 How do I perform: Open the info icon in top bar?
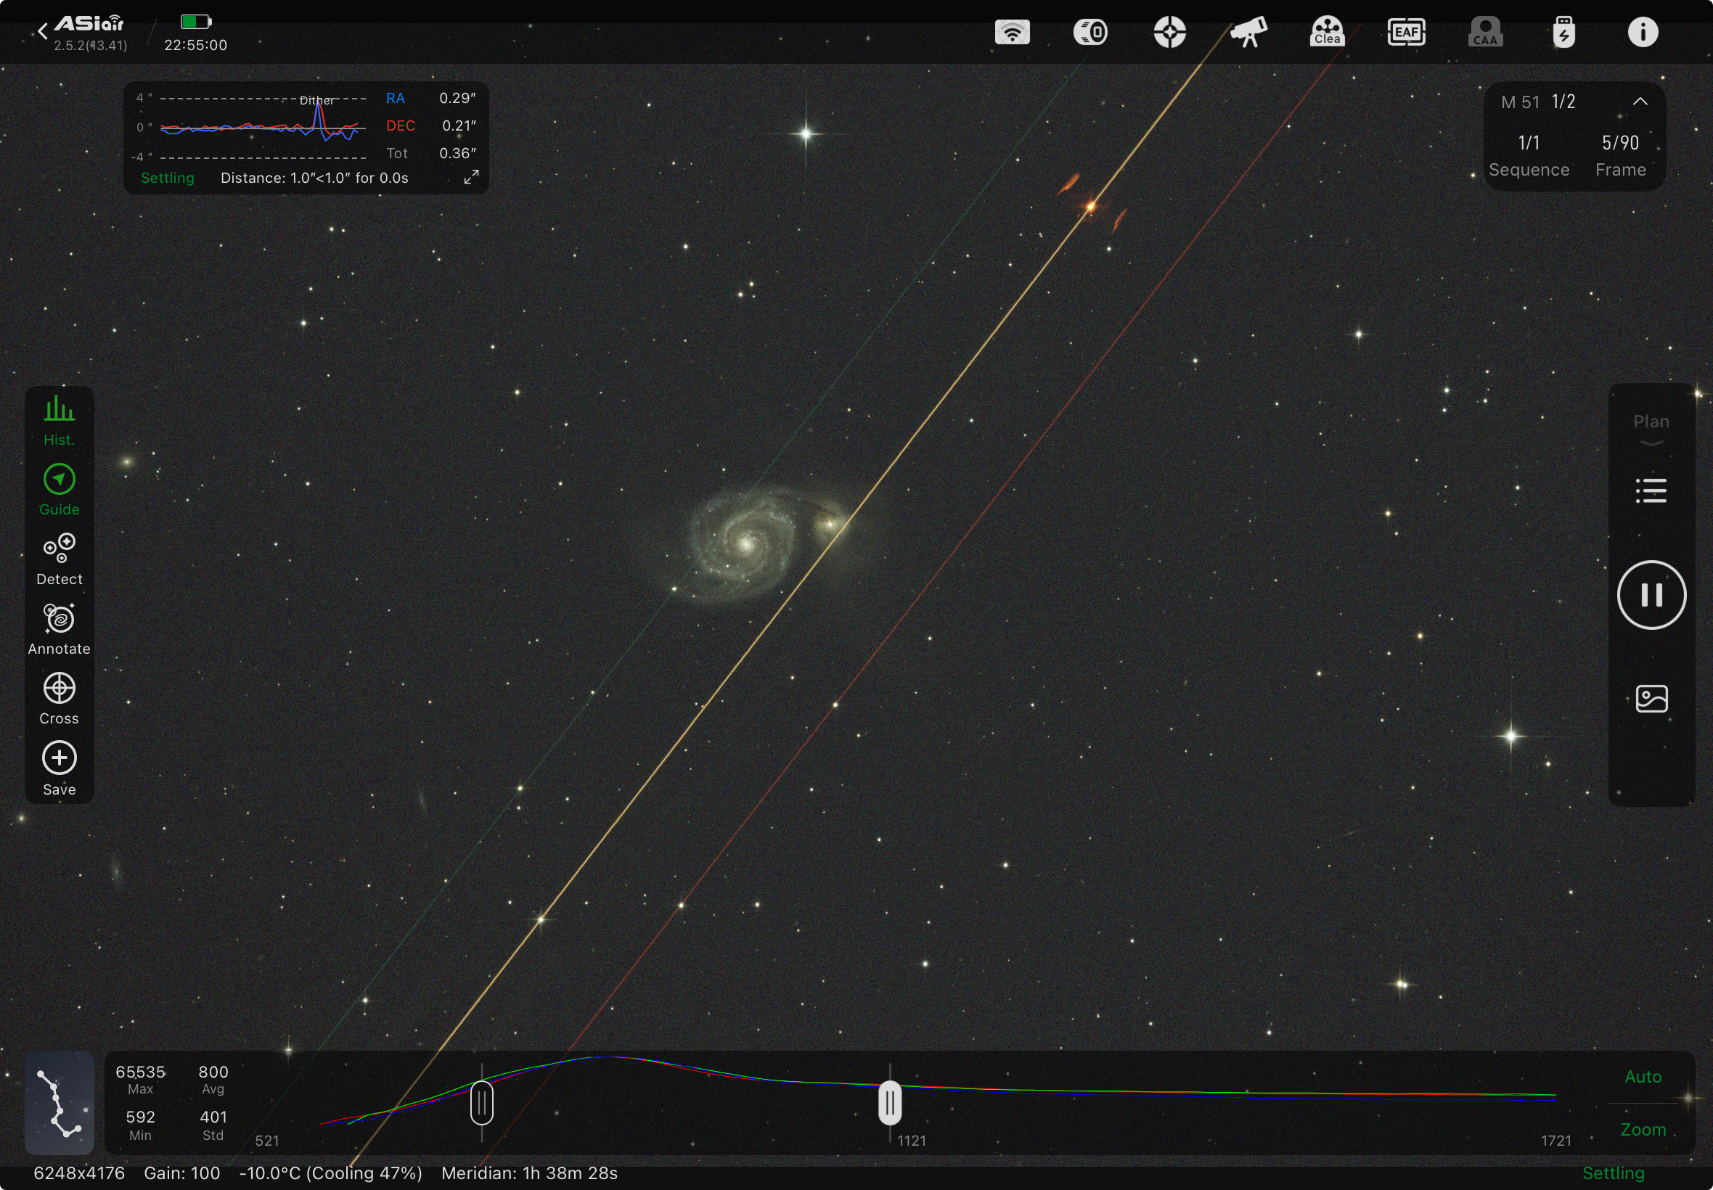(1642, 32)
